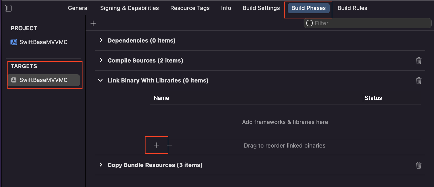
Task: Remove selected linked library with minus
Action: point(170,145)
